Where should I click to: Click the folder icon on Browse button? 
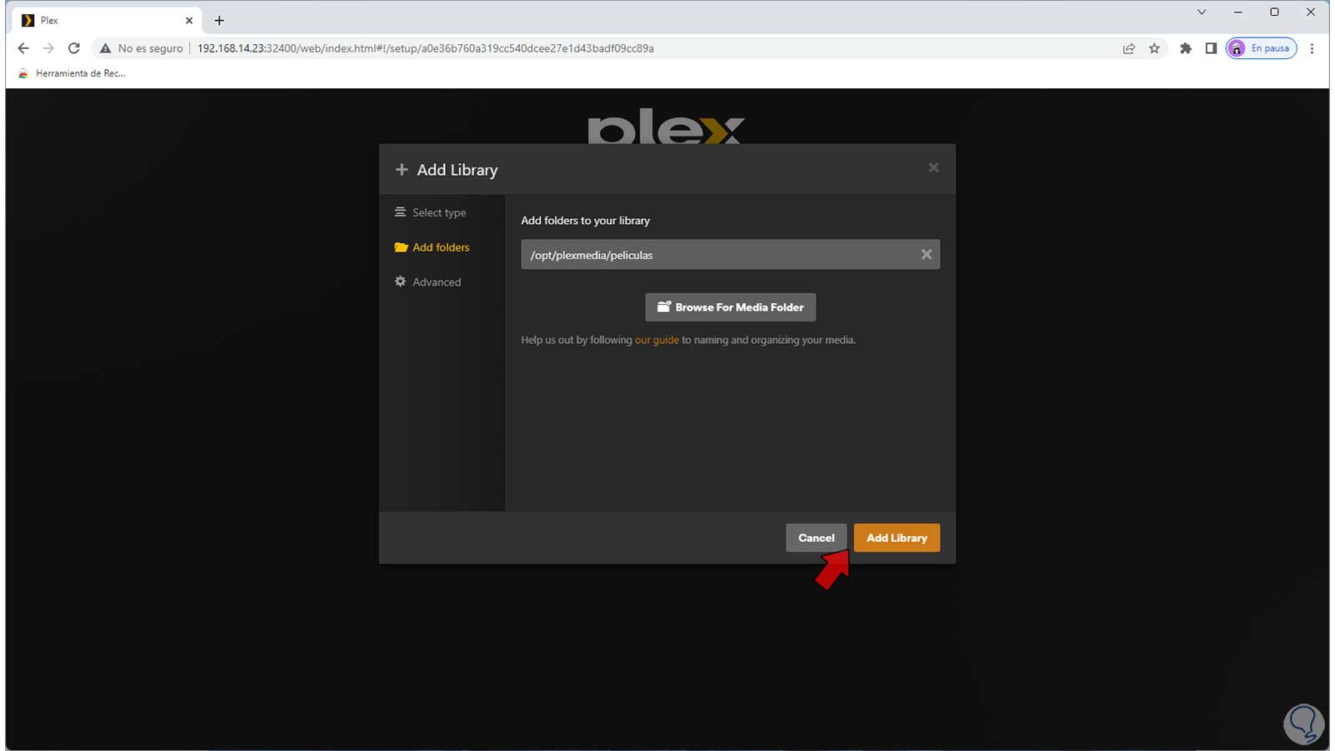pos(663,307)
